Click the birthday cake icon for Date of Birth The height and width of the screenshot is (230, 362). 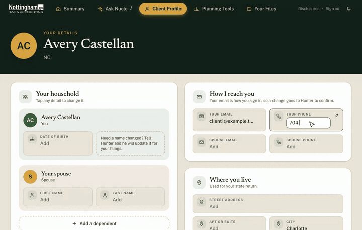click(x=32, y=139)
